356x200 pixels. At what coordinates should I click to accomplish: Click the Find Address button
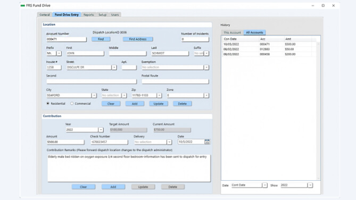point(138,39)
